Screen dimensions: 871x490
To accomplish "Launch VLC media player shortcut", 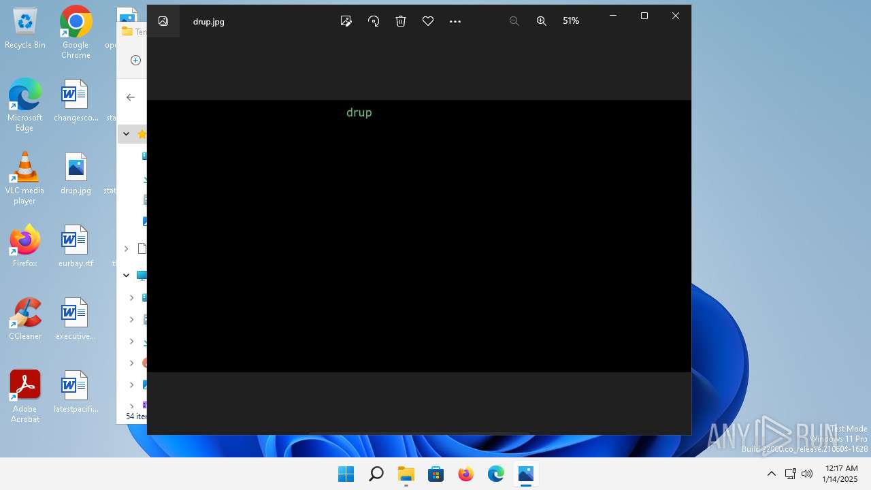I will [x=25, y=178].
